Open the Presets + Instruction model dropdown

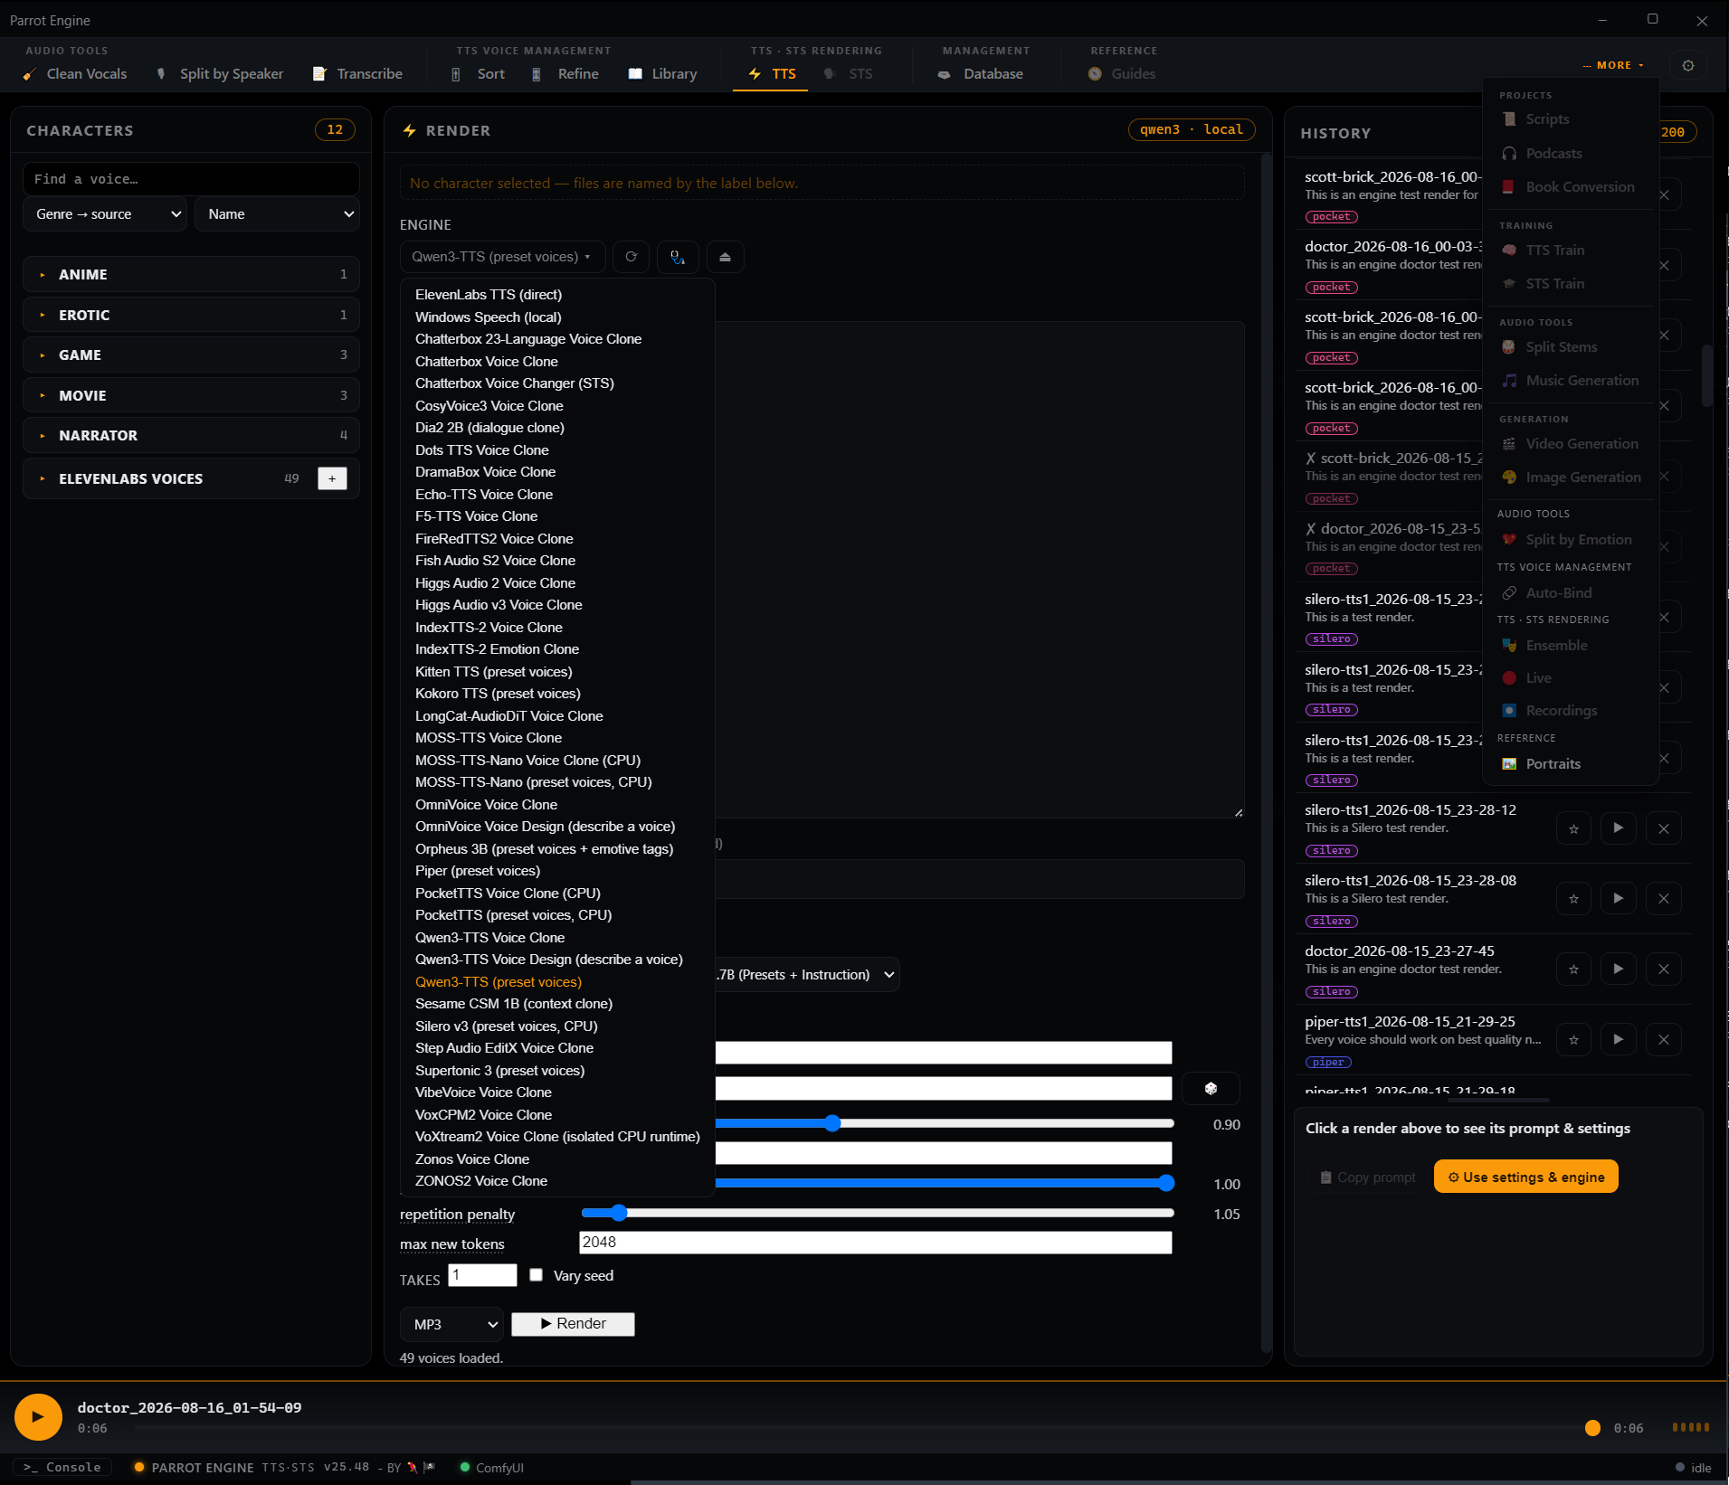pyautogui.click(x=807, y=975)
